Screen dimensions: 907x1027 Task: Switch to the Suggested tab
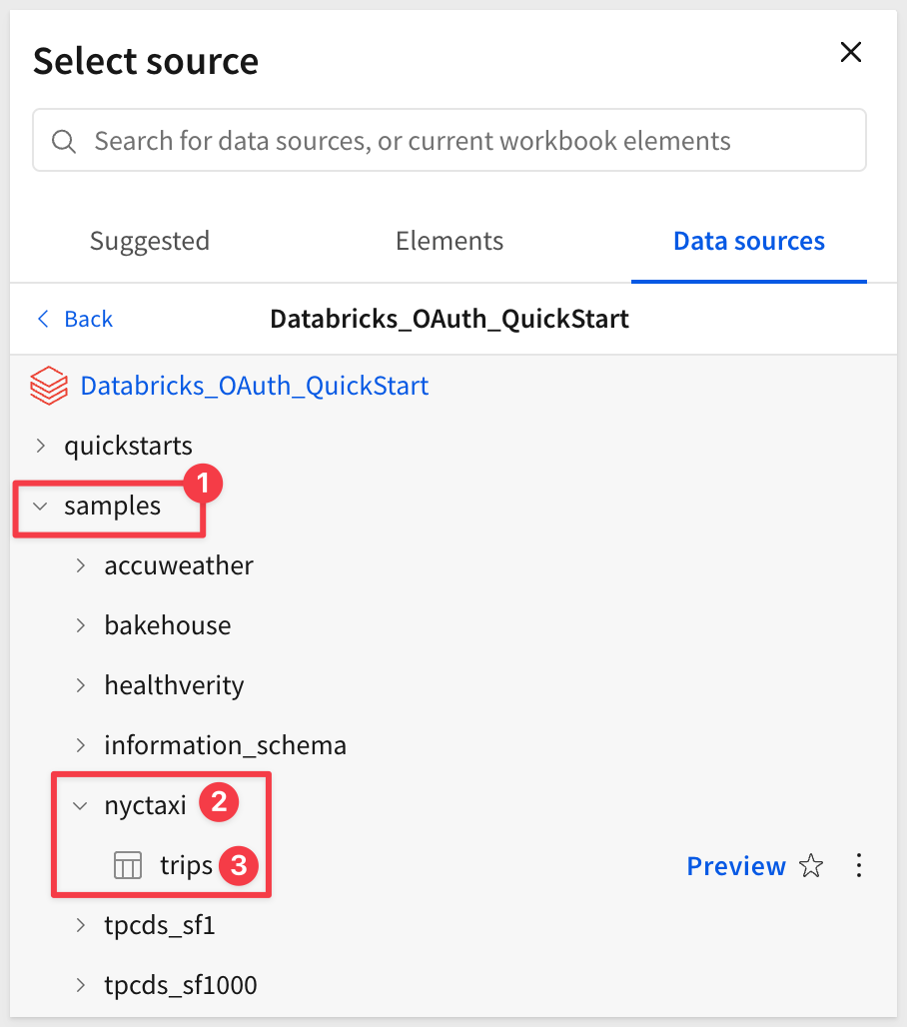click(x=150, y=241)
